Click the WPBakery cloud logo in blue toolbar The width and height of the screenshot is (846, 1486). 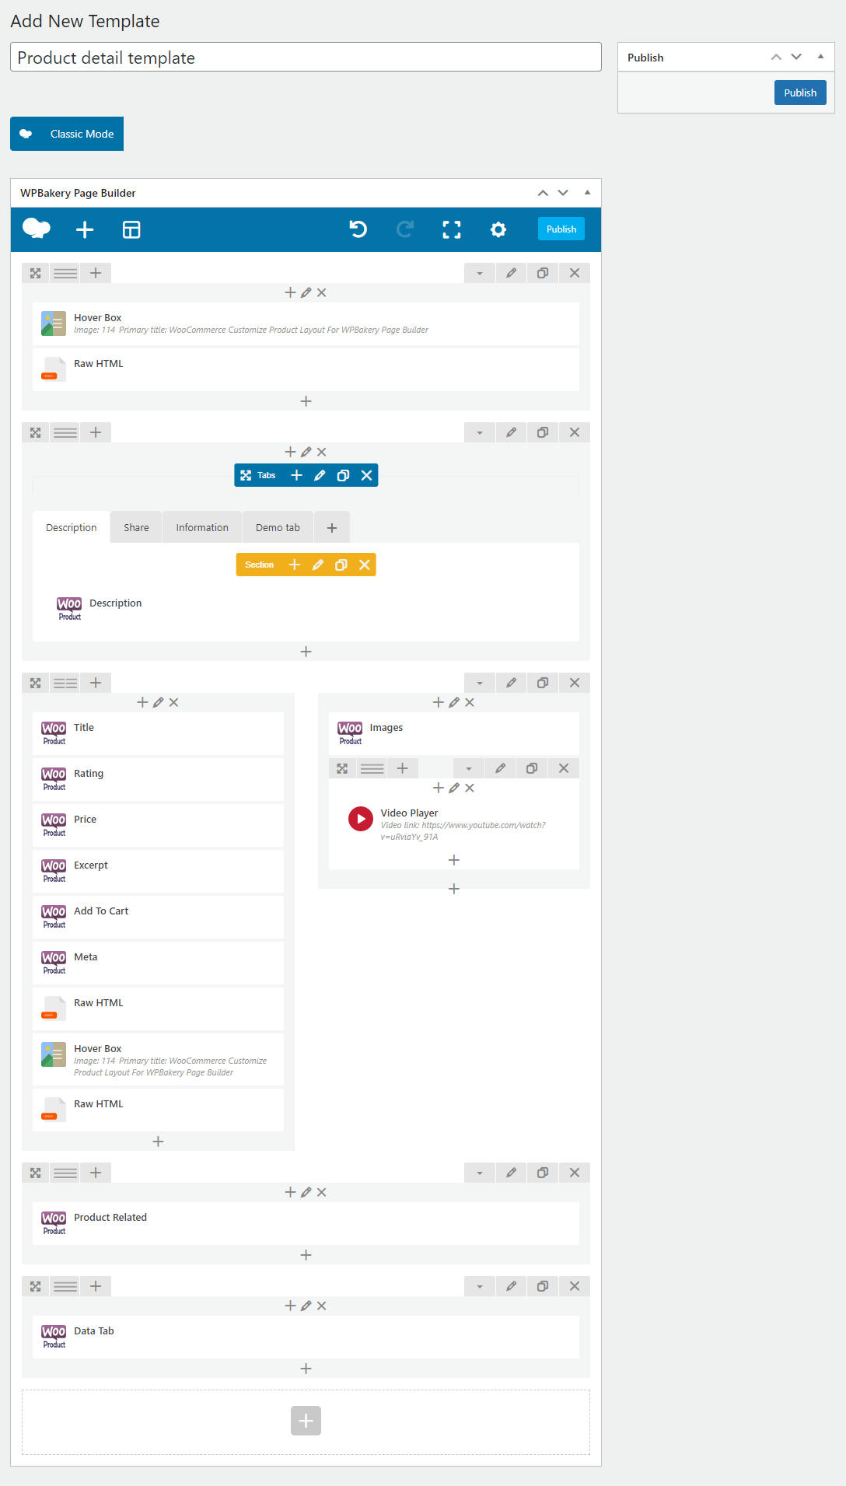(37, 229)
